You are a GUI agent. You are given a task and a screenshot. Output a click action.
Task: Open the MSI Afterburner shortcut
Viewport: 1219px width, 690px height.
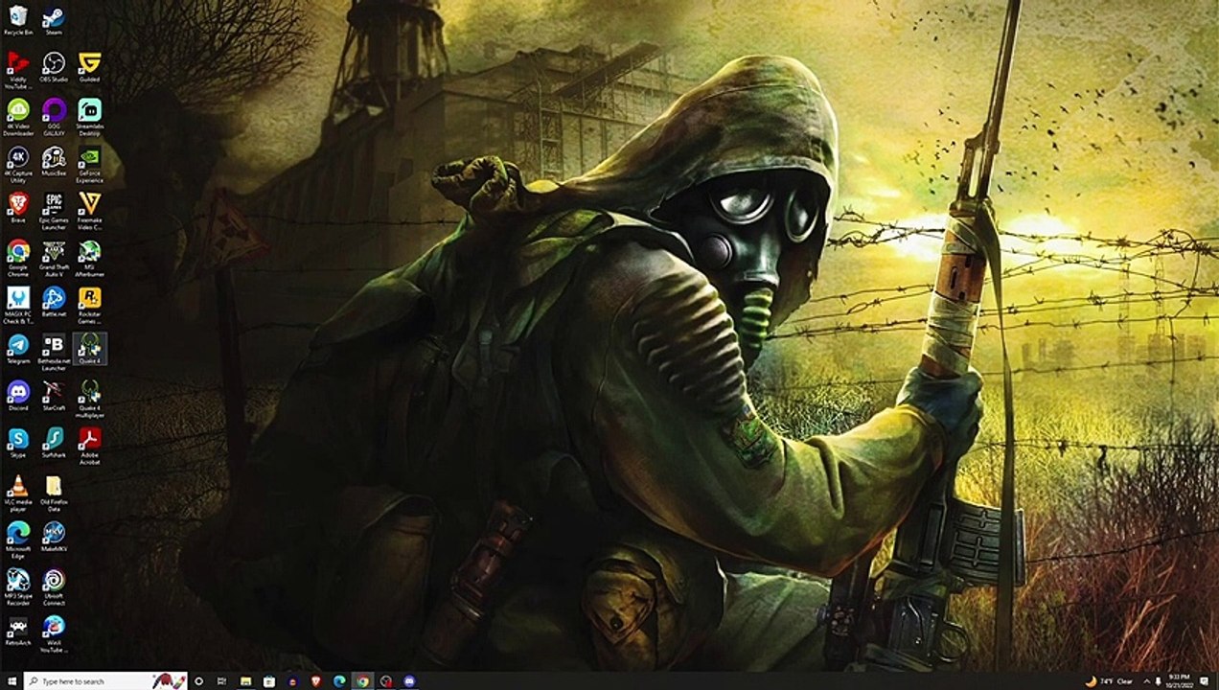pyautogui.click(x=89, y=257)
